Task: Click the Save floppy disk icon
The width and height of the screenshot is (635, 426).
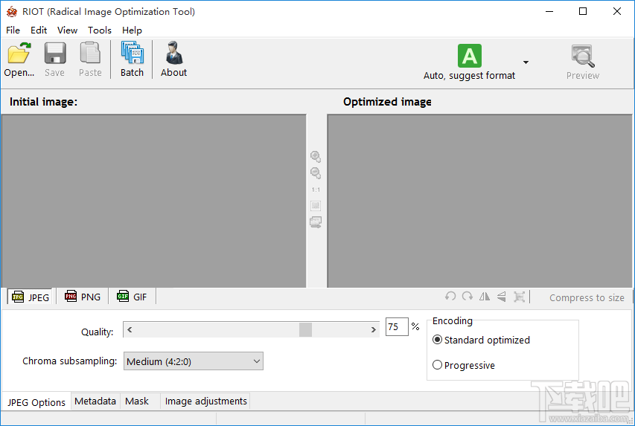Action: [x=54, y=54]
